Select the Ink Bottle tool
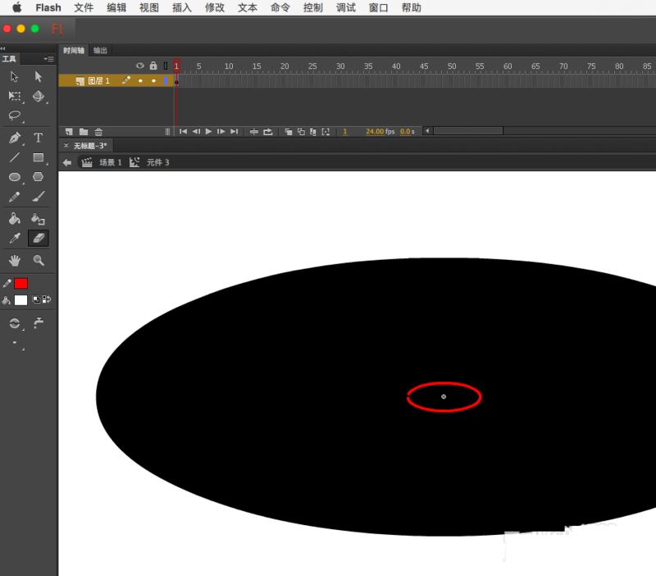 [38, 219]
